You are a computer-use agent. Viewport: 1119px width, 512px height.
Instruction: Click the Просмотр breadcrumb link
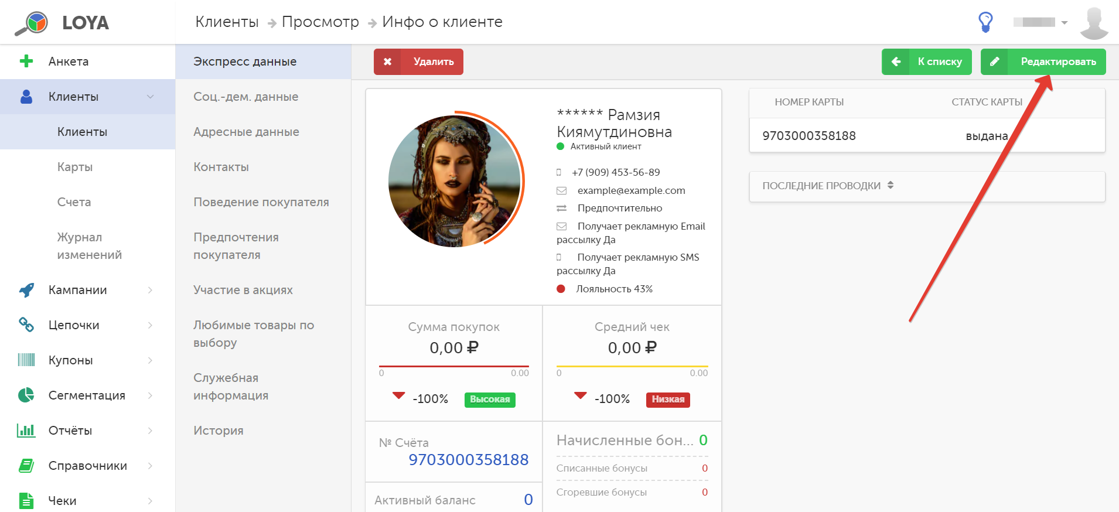point(320,22)
